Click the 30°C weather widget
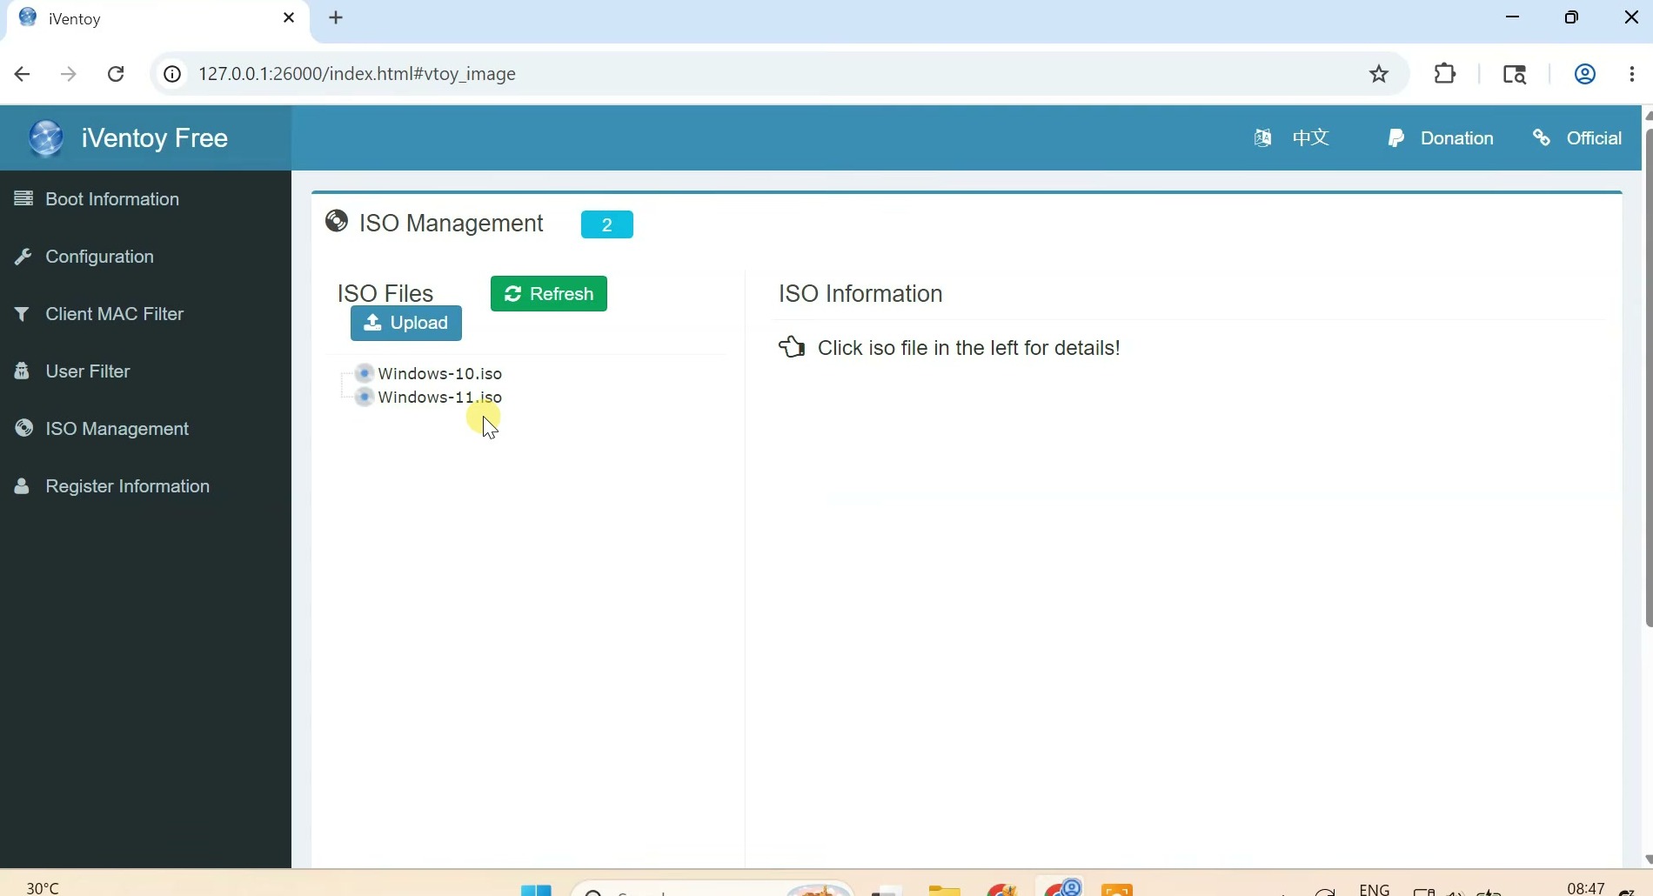Image resolution: width=1653 pixels, height=896 pixels. [43, 887]
